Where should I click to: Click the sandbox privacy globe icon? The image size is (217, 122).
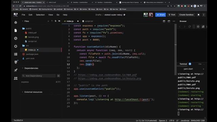pyautogui.click(x=124, y=15)
